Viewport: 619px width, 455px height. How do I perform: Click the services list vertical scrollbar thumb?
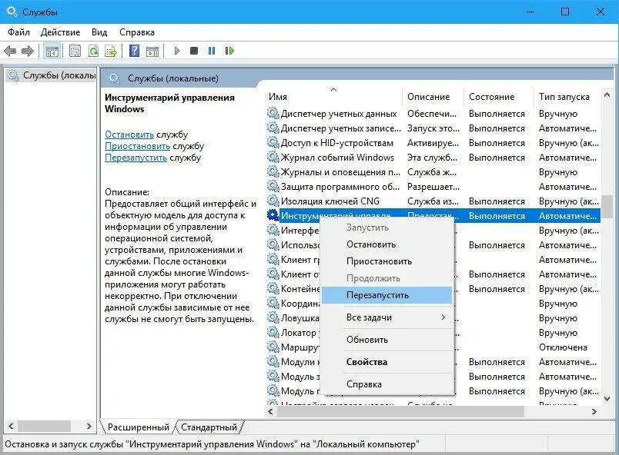tap(607, 207)
